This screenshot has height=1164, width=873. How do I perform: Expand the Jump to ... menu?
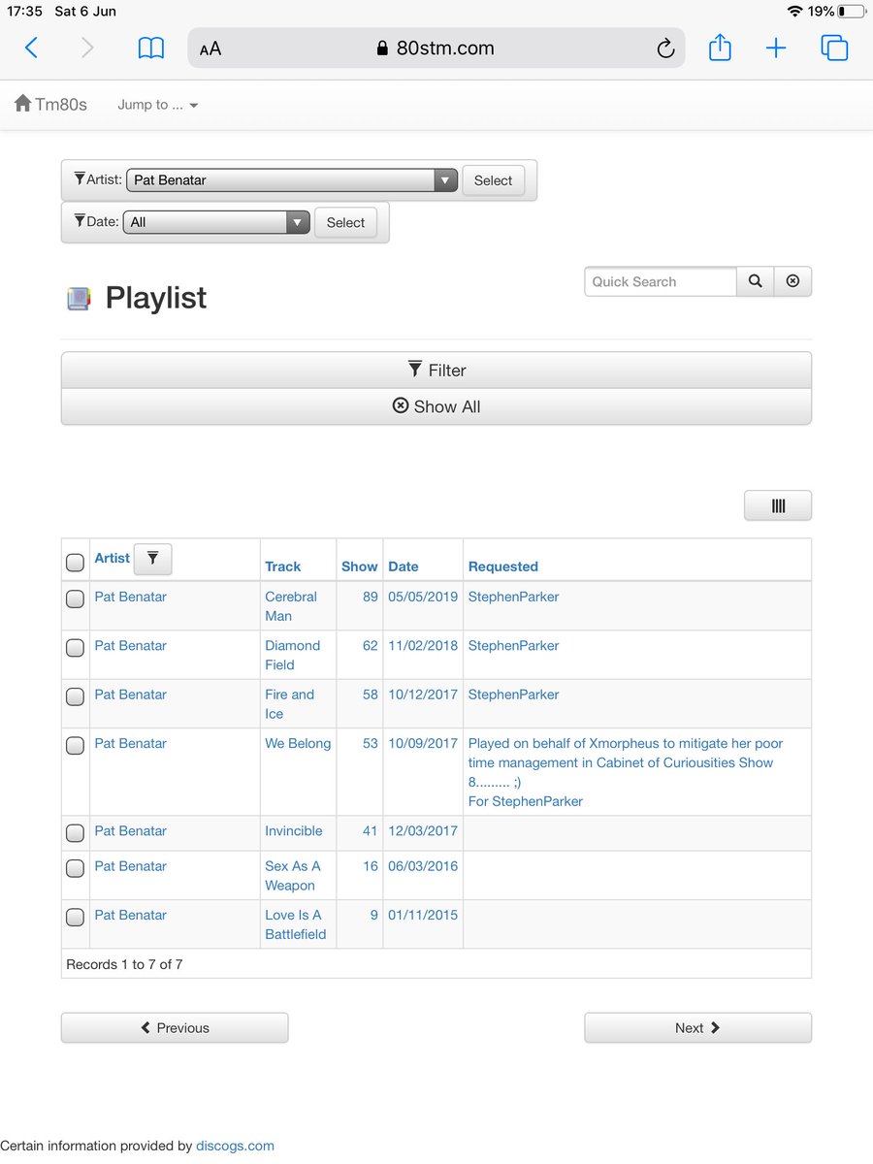pos(158,105)
